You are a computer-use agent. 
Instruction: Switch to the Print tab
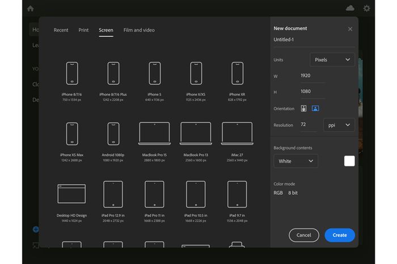point(83,30)
